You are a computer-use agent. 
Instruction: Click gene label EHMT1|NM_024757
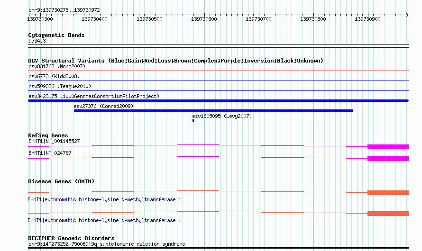coord(50,153)
